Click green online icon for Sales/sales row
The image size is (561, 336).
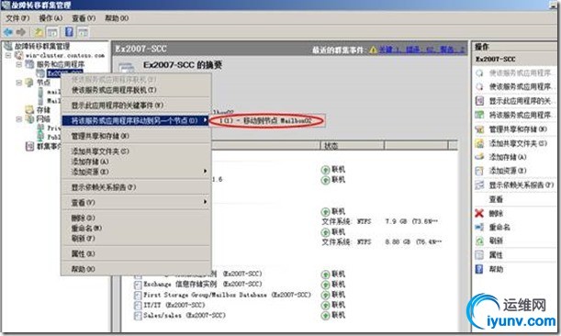click(x=325, y=316)
